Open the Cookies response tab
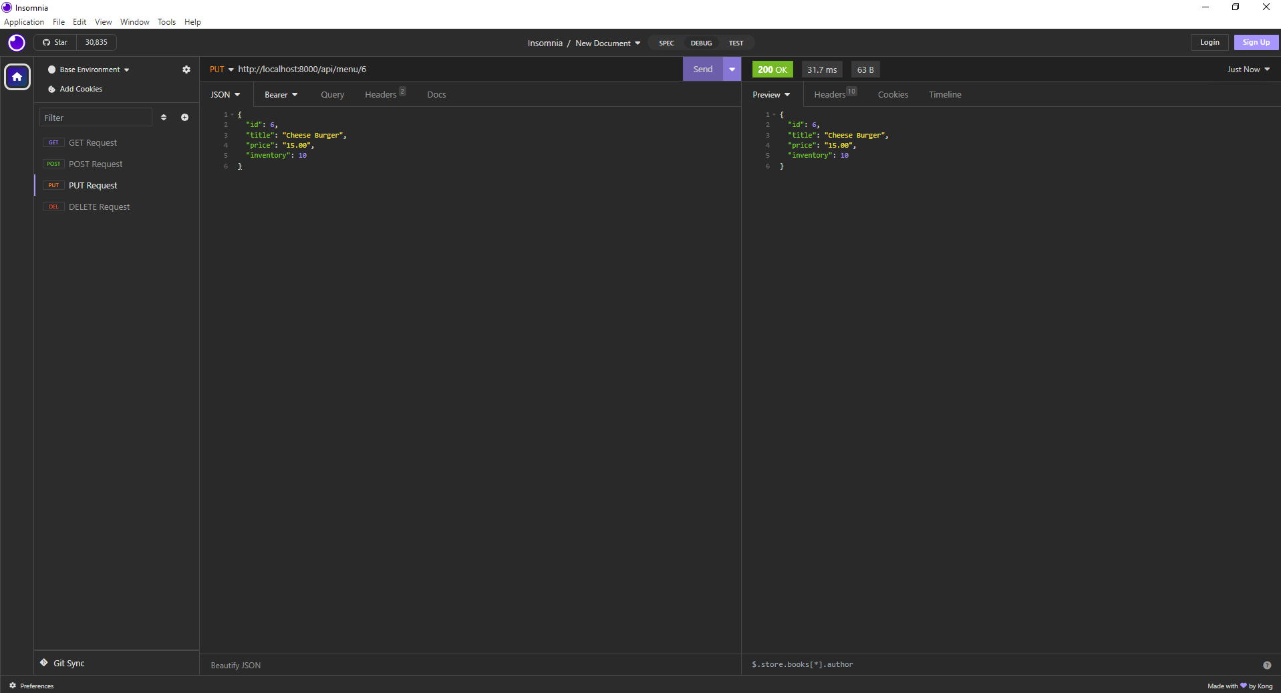The width and height of the screenshot is (1281, 693). click(x=893, y=95)
